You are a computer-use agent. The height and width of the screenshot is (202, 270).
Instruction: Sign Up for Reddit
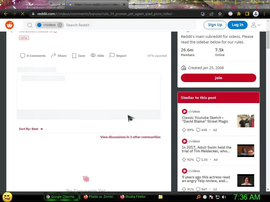coord(215,25)
